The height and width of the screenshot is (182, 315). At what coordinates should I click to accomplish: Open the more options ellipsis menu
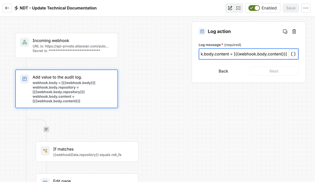coord(306,8)
